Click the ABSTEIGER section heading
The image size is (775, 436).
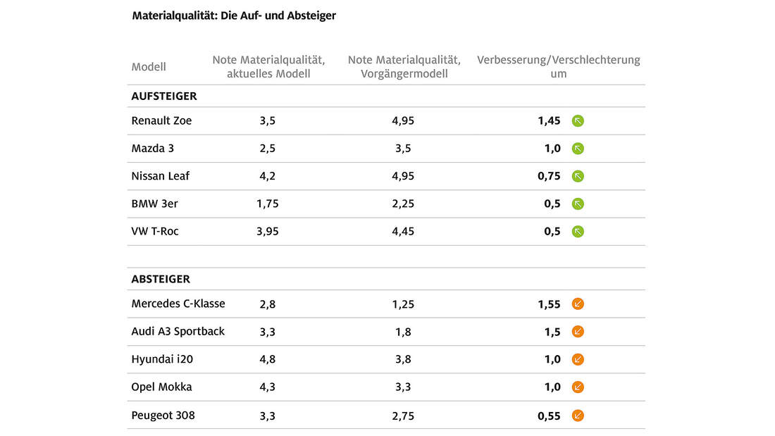161,279
